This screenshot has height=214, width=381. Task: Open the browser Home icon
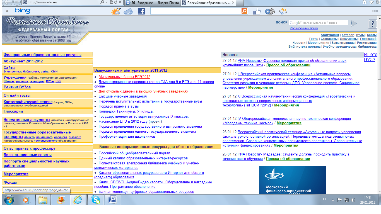(x=365, y=2)
